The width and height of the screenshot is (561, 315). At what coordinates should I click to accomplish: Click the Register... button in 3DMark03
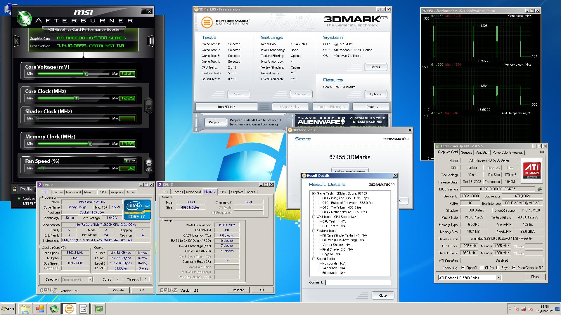click(x=216, y=122)
